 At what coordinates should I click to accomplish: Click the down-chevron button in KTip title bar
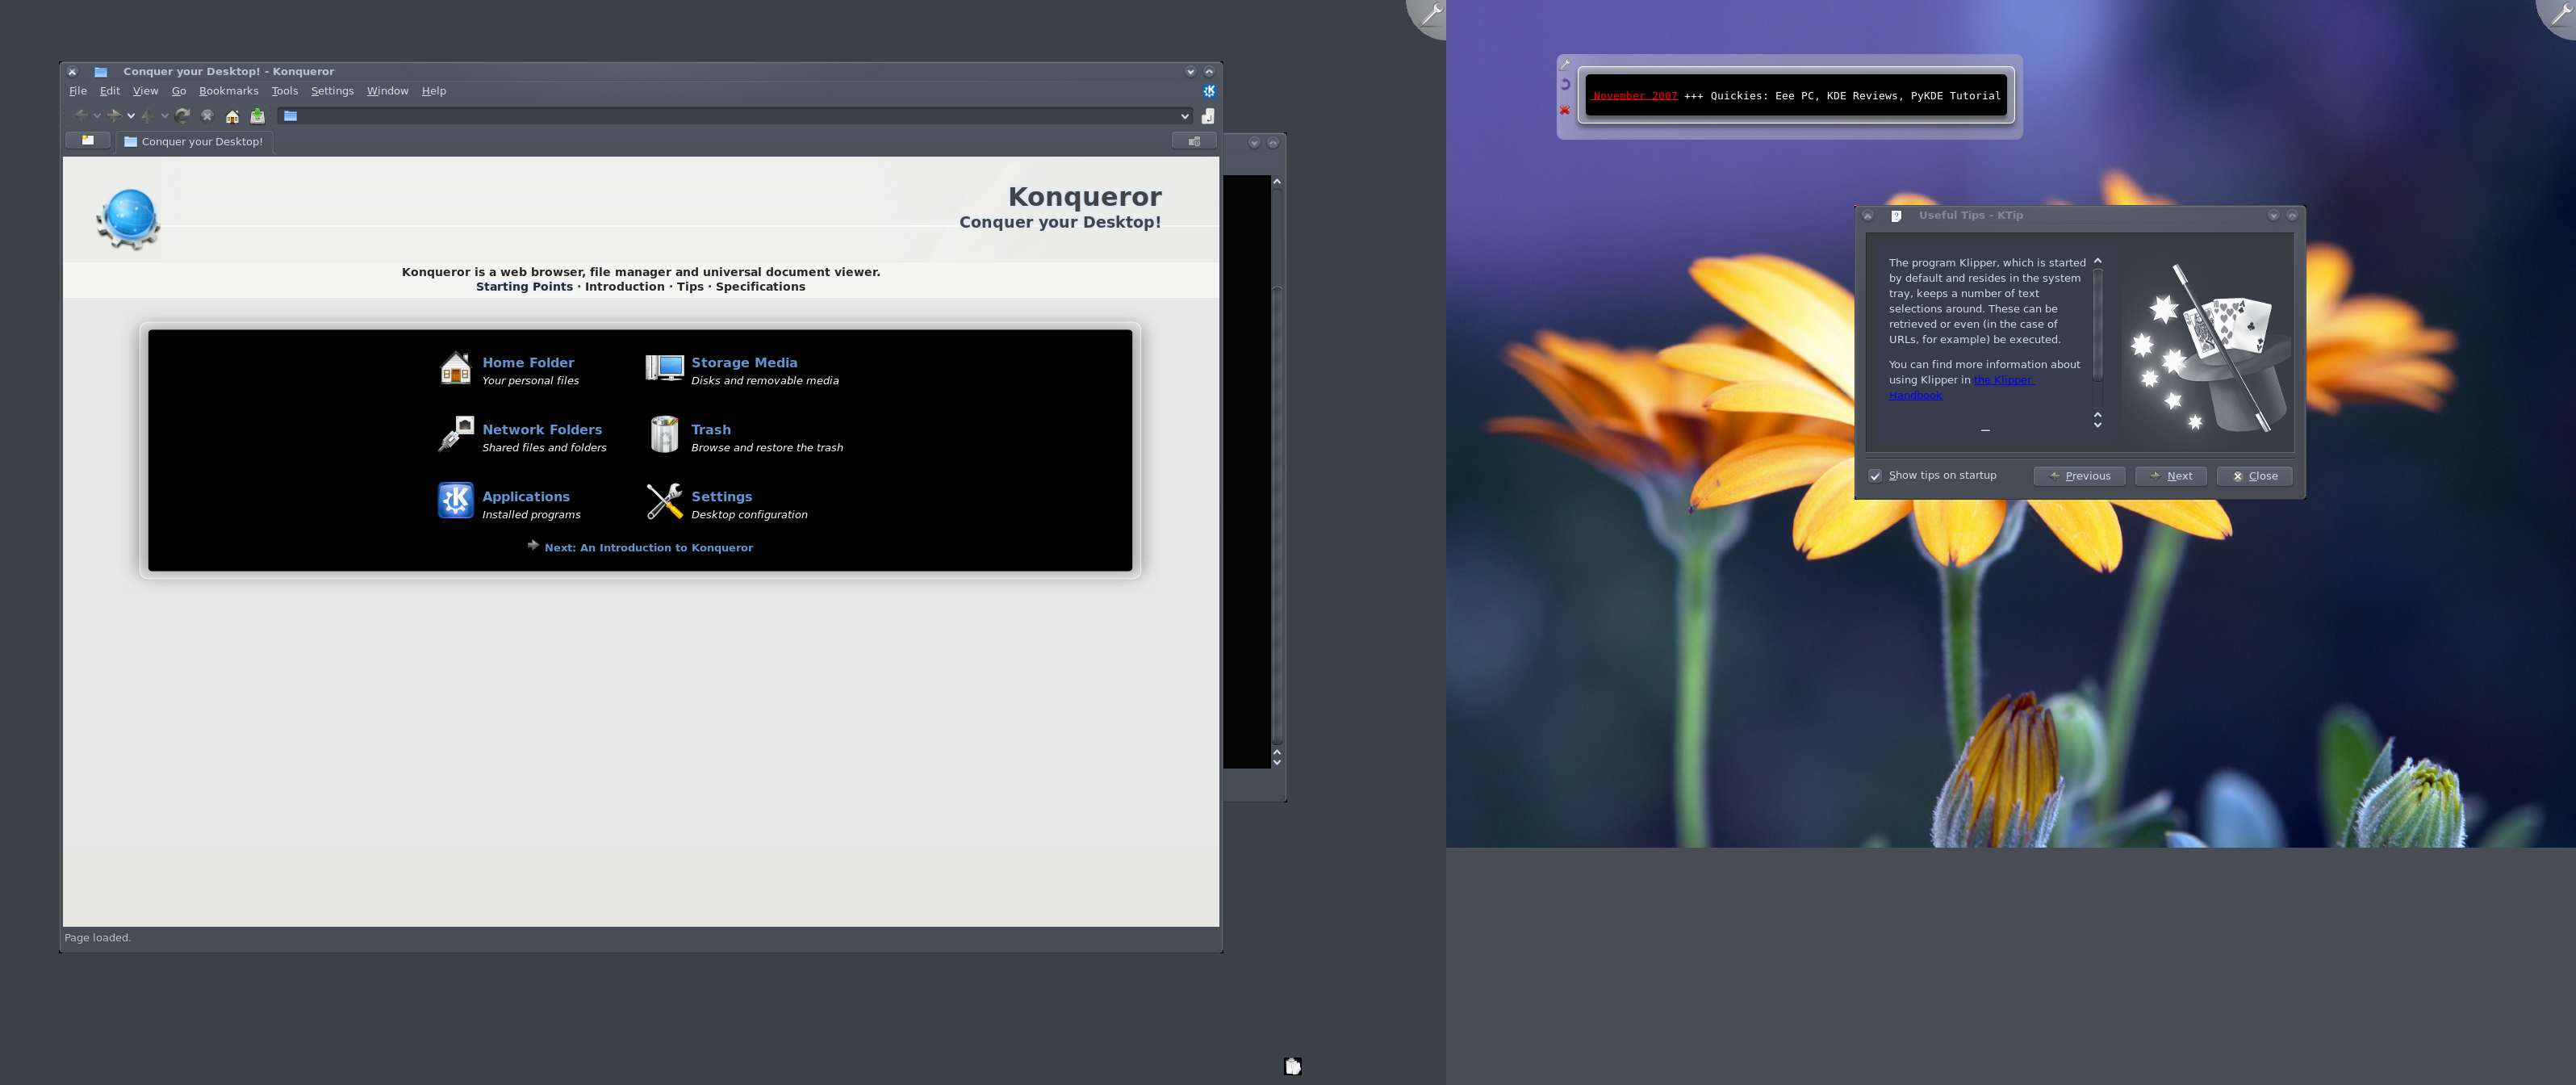tap(2273, 216)
